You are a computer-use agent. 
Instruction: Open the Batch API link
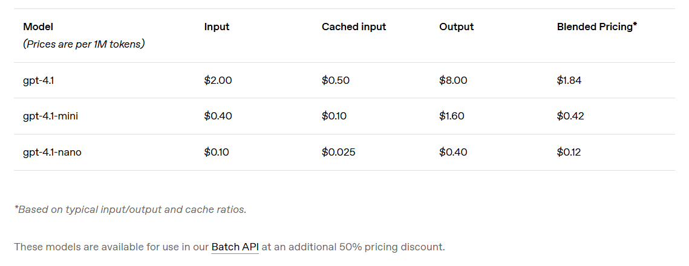pyautogui.click(x=235, y=247)
